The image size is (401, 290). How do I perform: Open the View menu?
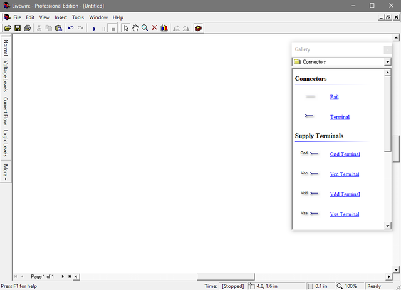coord(44,17)
